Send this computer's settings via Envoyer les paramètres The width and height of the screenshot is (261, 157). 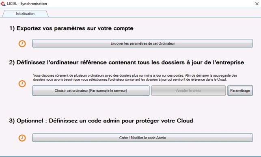[142, 43]
